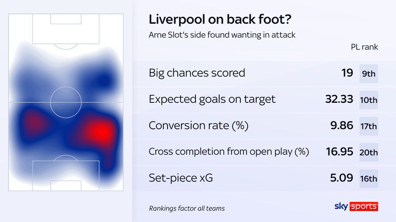The width and height of the screenshot is (396, 222).
Task: Select the cross completion from open play label
Action: (x=228, y=152)
